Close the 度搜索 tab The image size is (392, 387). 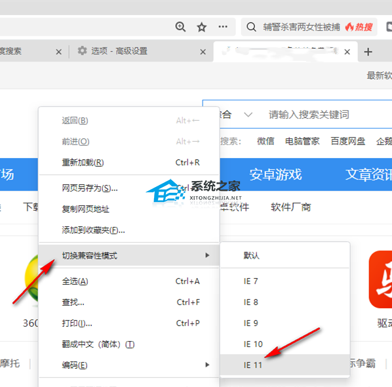point(59,52)
